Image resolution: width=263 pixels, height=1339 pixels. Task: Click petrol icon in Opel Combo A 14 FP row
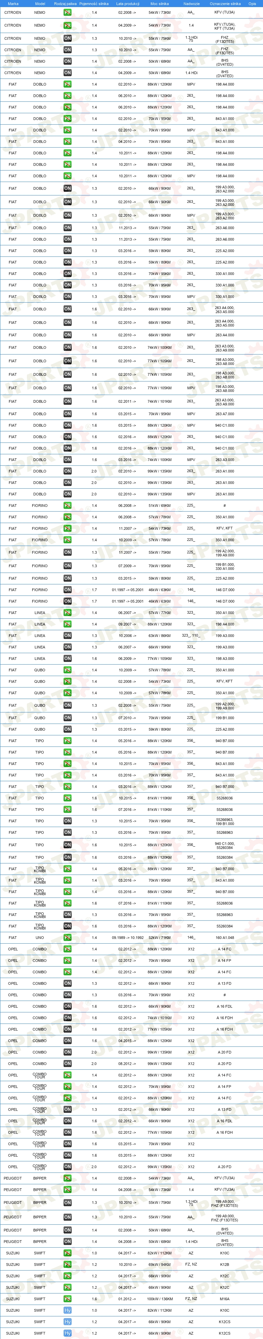[x=68, y=960]
